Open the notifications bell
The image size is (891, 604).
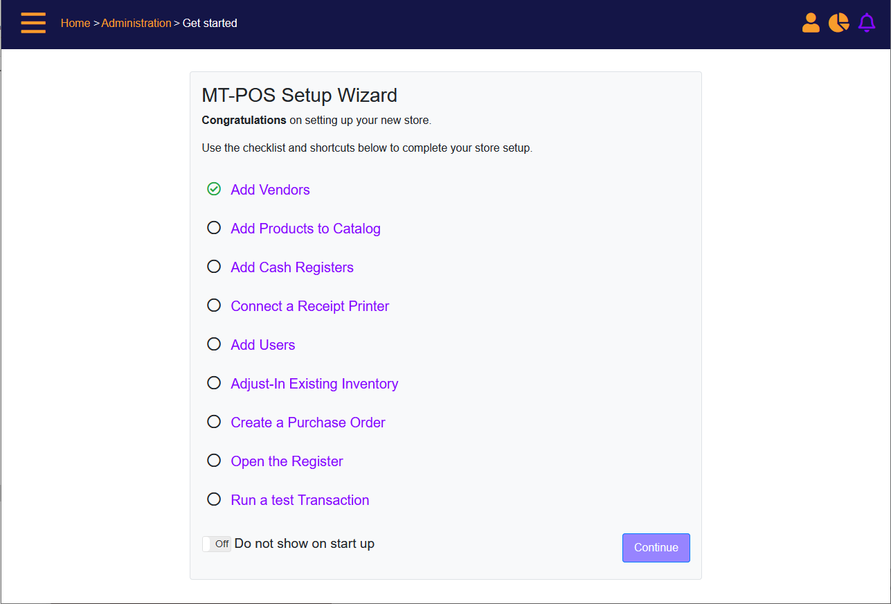[867, 23]
